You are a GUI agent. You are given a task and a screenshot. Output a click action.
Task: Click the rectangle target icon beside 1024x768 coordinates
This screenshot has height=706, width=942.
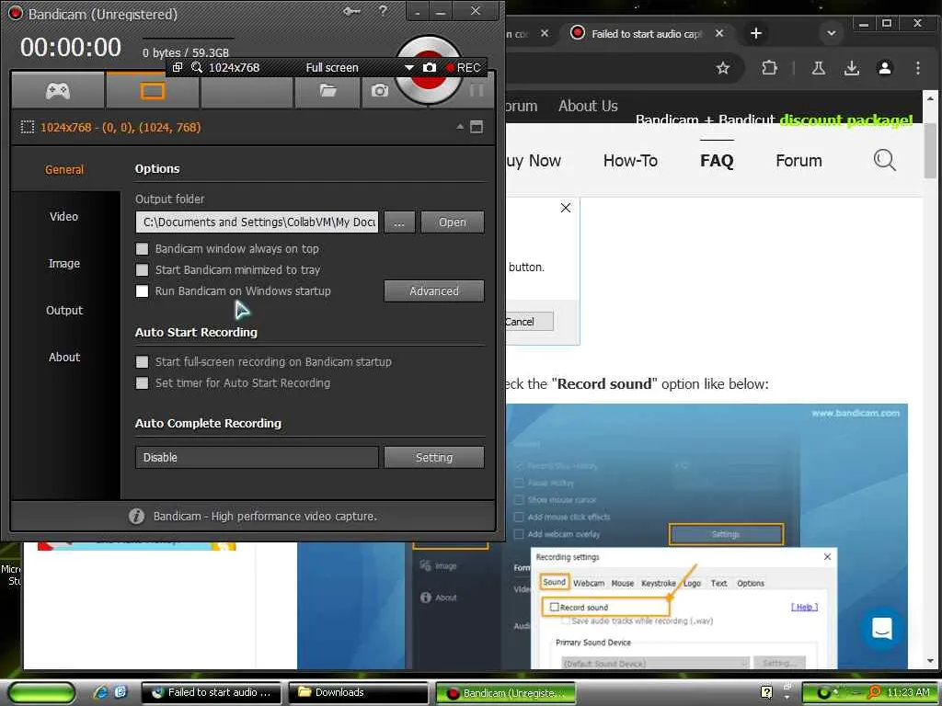27,127
